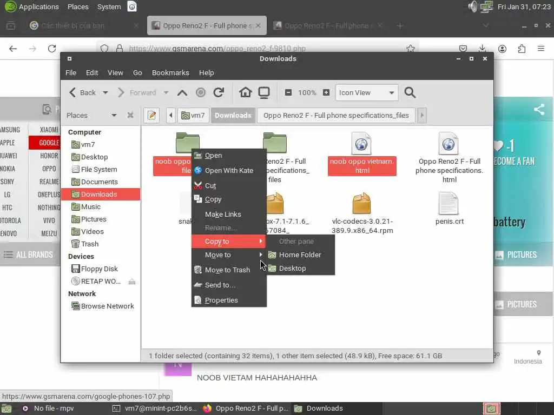Select Floppy Disk device
The height and width of the screenshot is (415, 554).
pos(101,269)
